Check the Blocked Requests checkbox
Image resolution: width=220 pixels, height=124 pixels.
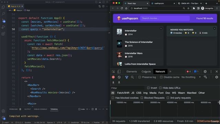point(142,98)
